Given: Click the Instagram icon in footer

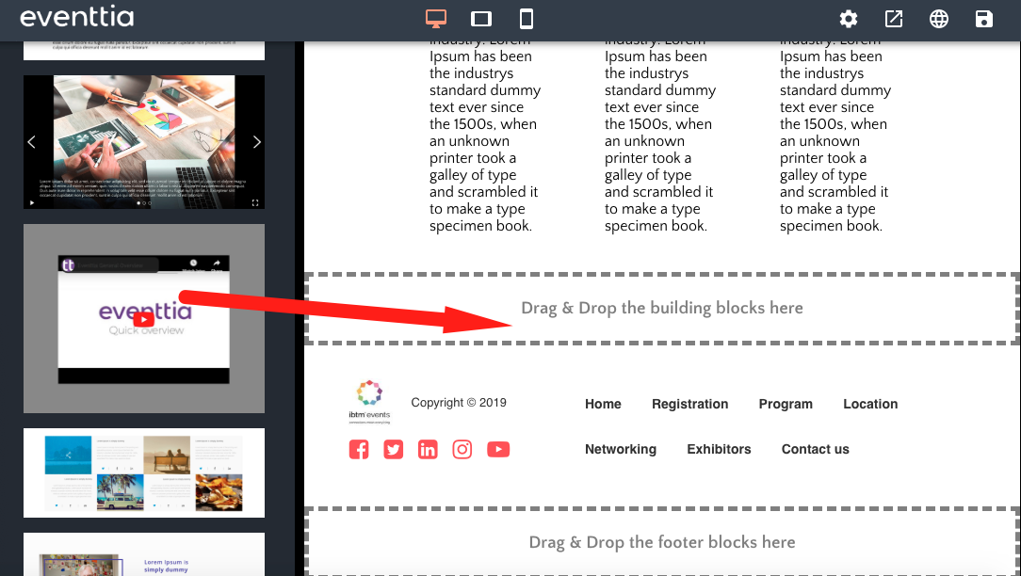Looking at the screenshot, I should pyautogui.click(x=462, y=449).
